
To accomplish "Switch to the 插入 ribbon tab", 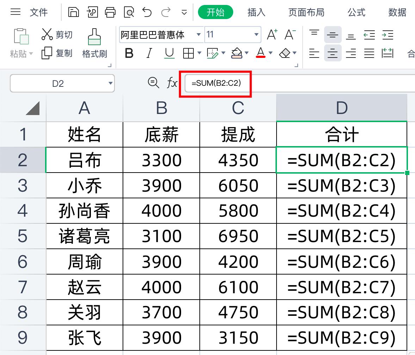I will 256,12.
